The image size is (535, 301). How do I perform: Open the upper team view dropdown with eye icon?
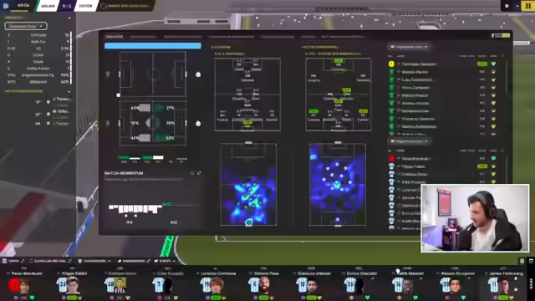pos(409,47)
